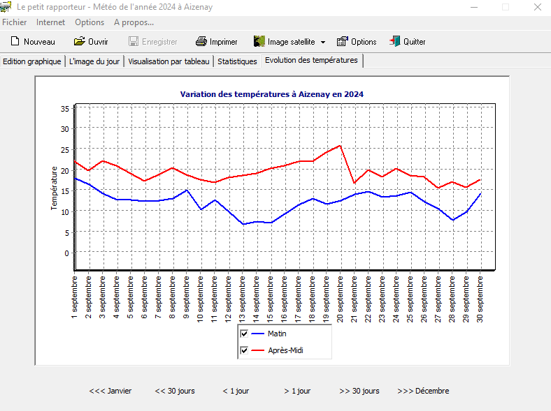Click the Image satellite icon
Screen dimensions: 551x411
click(x=259, y=42)
